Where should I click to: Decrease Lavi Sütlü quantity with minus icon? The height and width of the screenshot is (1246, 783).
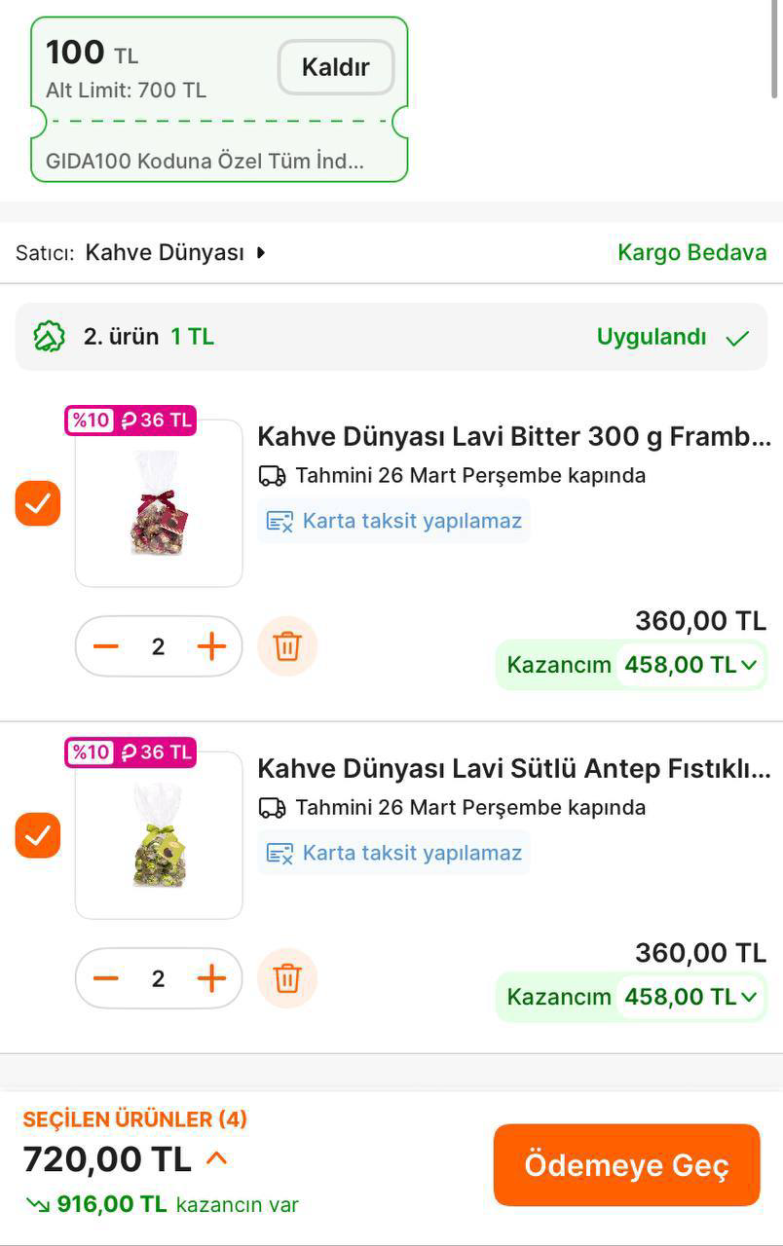click(x=106, y=978)
